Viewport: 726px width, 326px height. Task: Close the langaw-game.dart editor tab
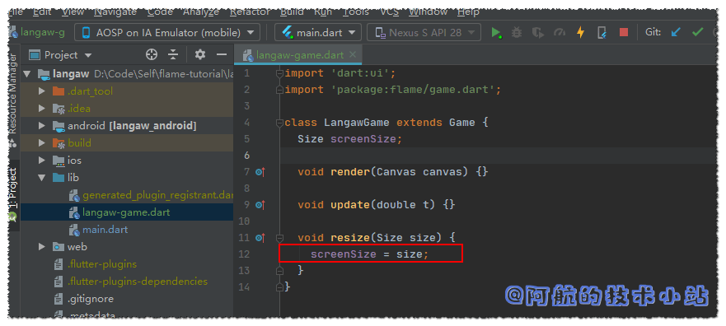(x=353, y=55)
